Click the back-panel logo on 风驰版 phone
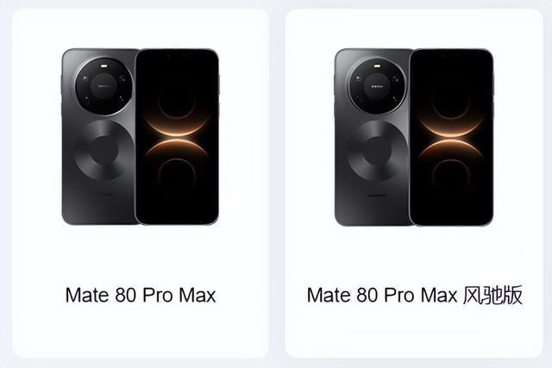The width and height of the screenshot is (552, 368). click(x=377, y=195)
